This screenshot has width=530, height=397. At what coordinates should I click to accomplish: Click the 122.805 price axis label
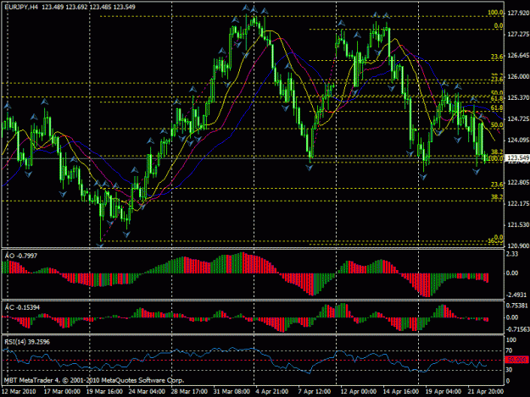518,182
